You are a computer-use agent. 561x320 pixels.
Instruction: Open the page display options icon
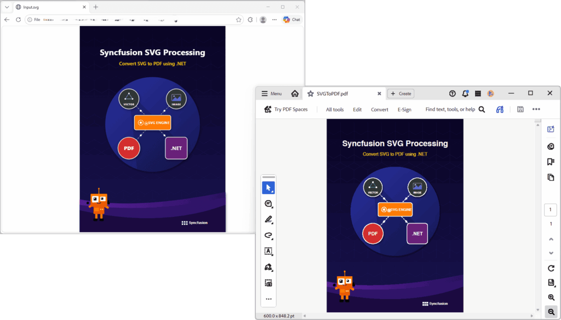coord(551,283)
